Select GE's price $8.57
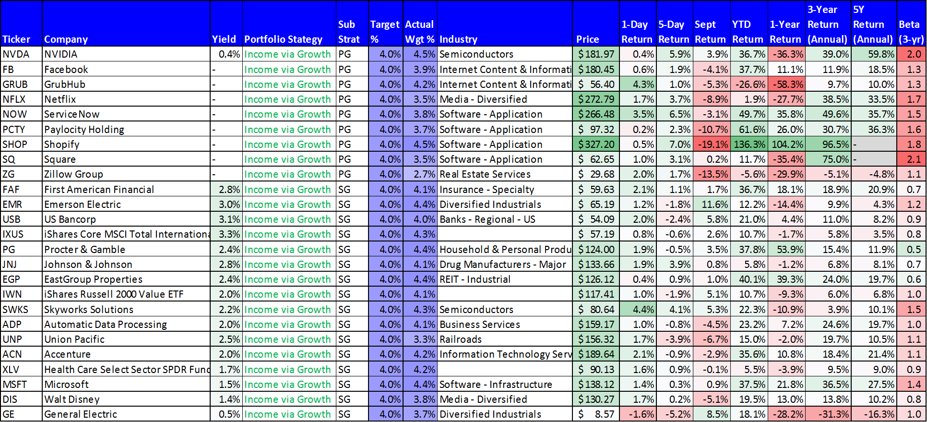 click(596, 414)
